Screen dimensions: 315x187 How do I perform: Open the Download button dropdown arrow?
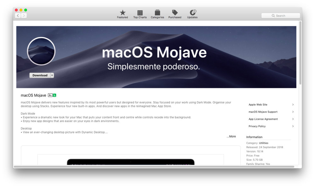click(52, 75)
